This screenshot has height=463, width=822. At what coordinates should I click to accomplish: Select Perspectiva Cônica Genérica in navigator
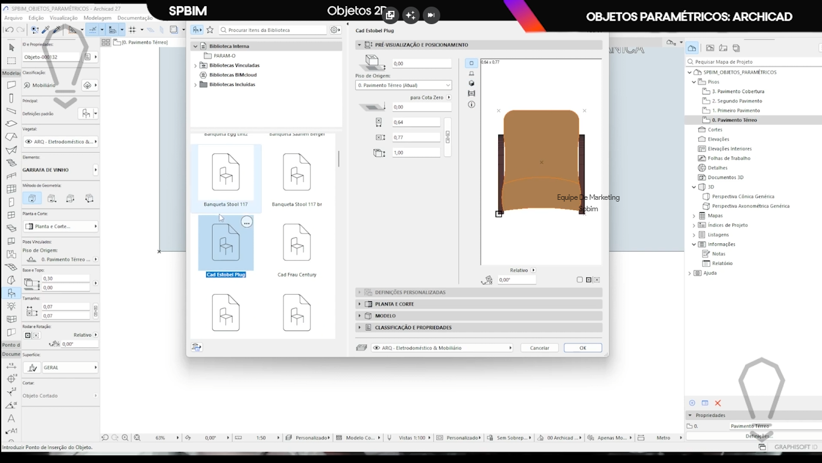(743, 196)
